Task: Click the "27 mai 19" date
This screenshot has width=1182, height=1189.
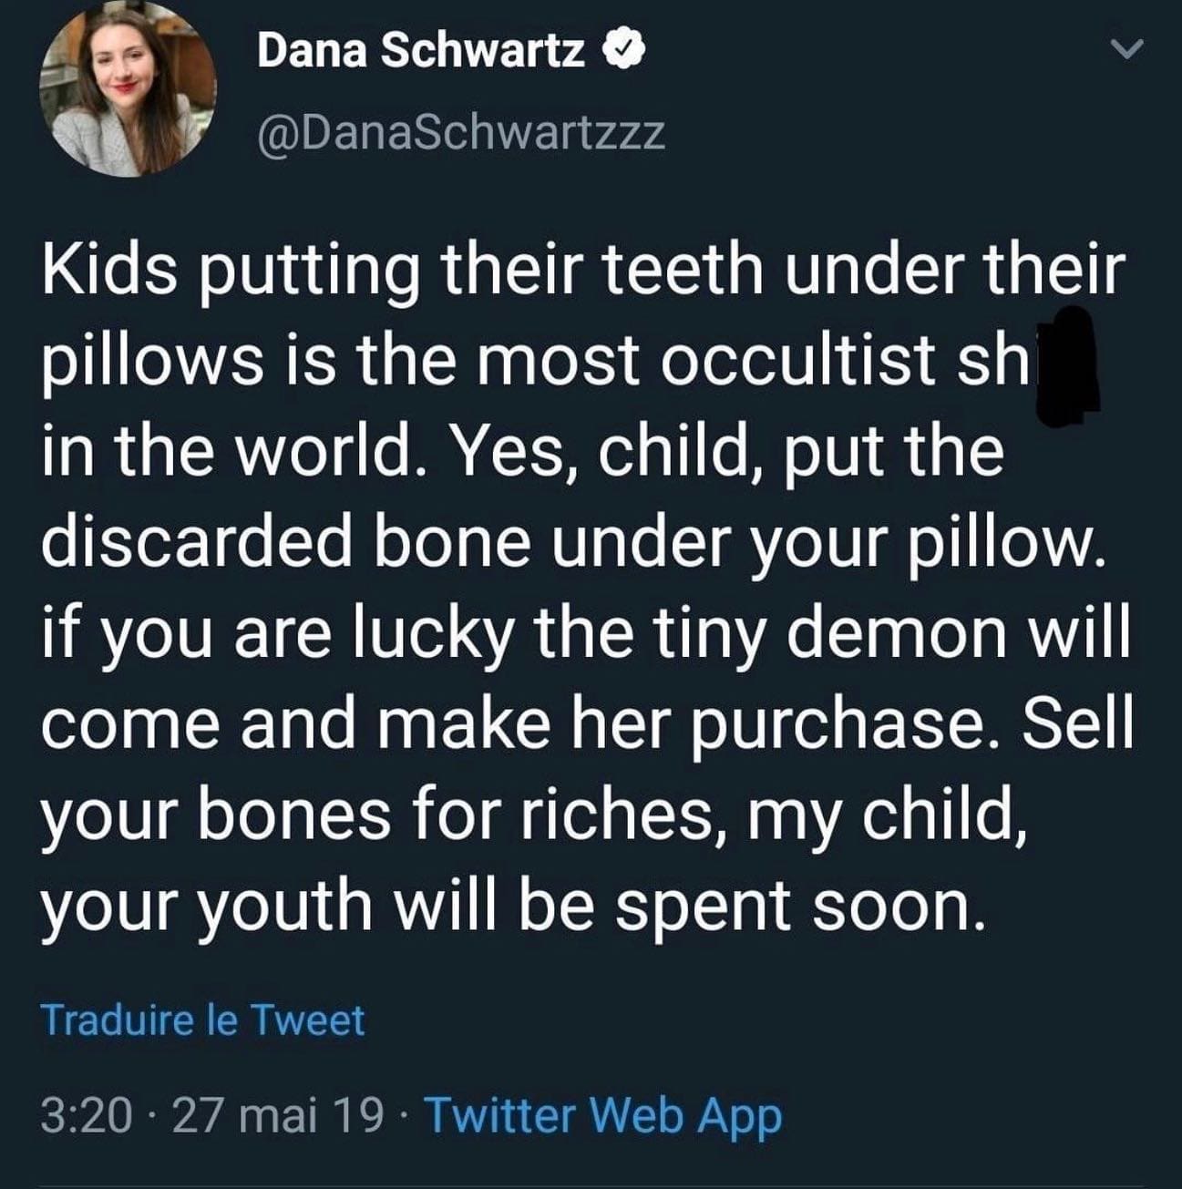Action: coord(277,1114)
